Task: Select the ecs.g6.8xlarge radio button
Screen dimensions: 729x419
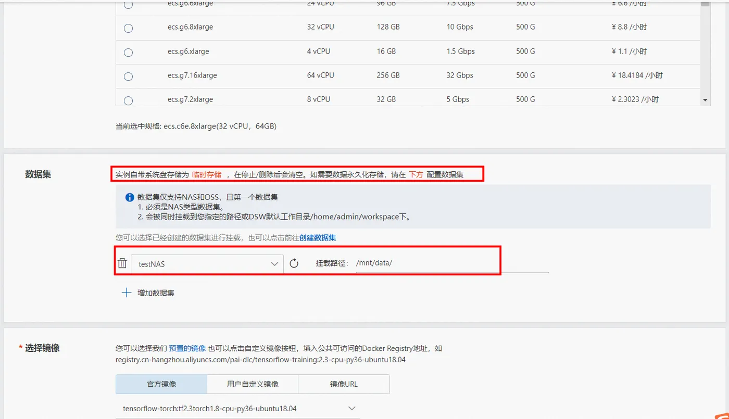Action: 128,28
